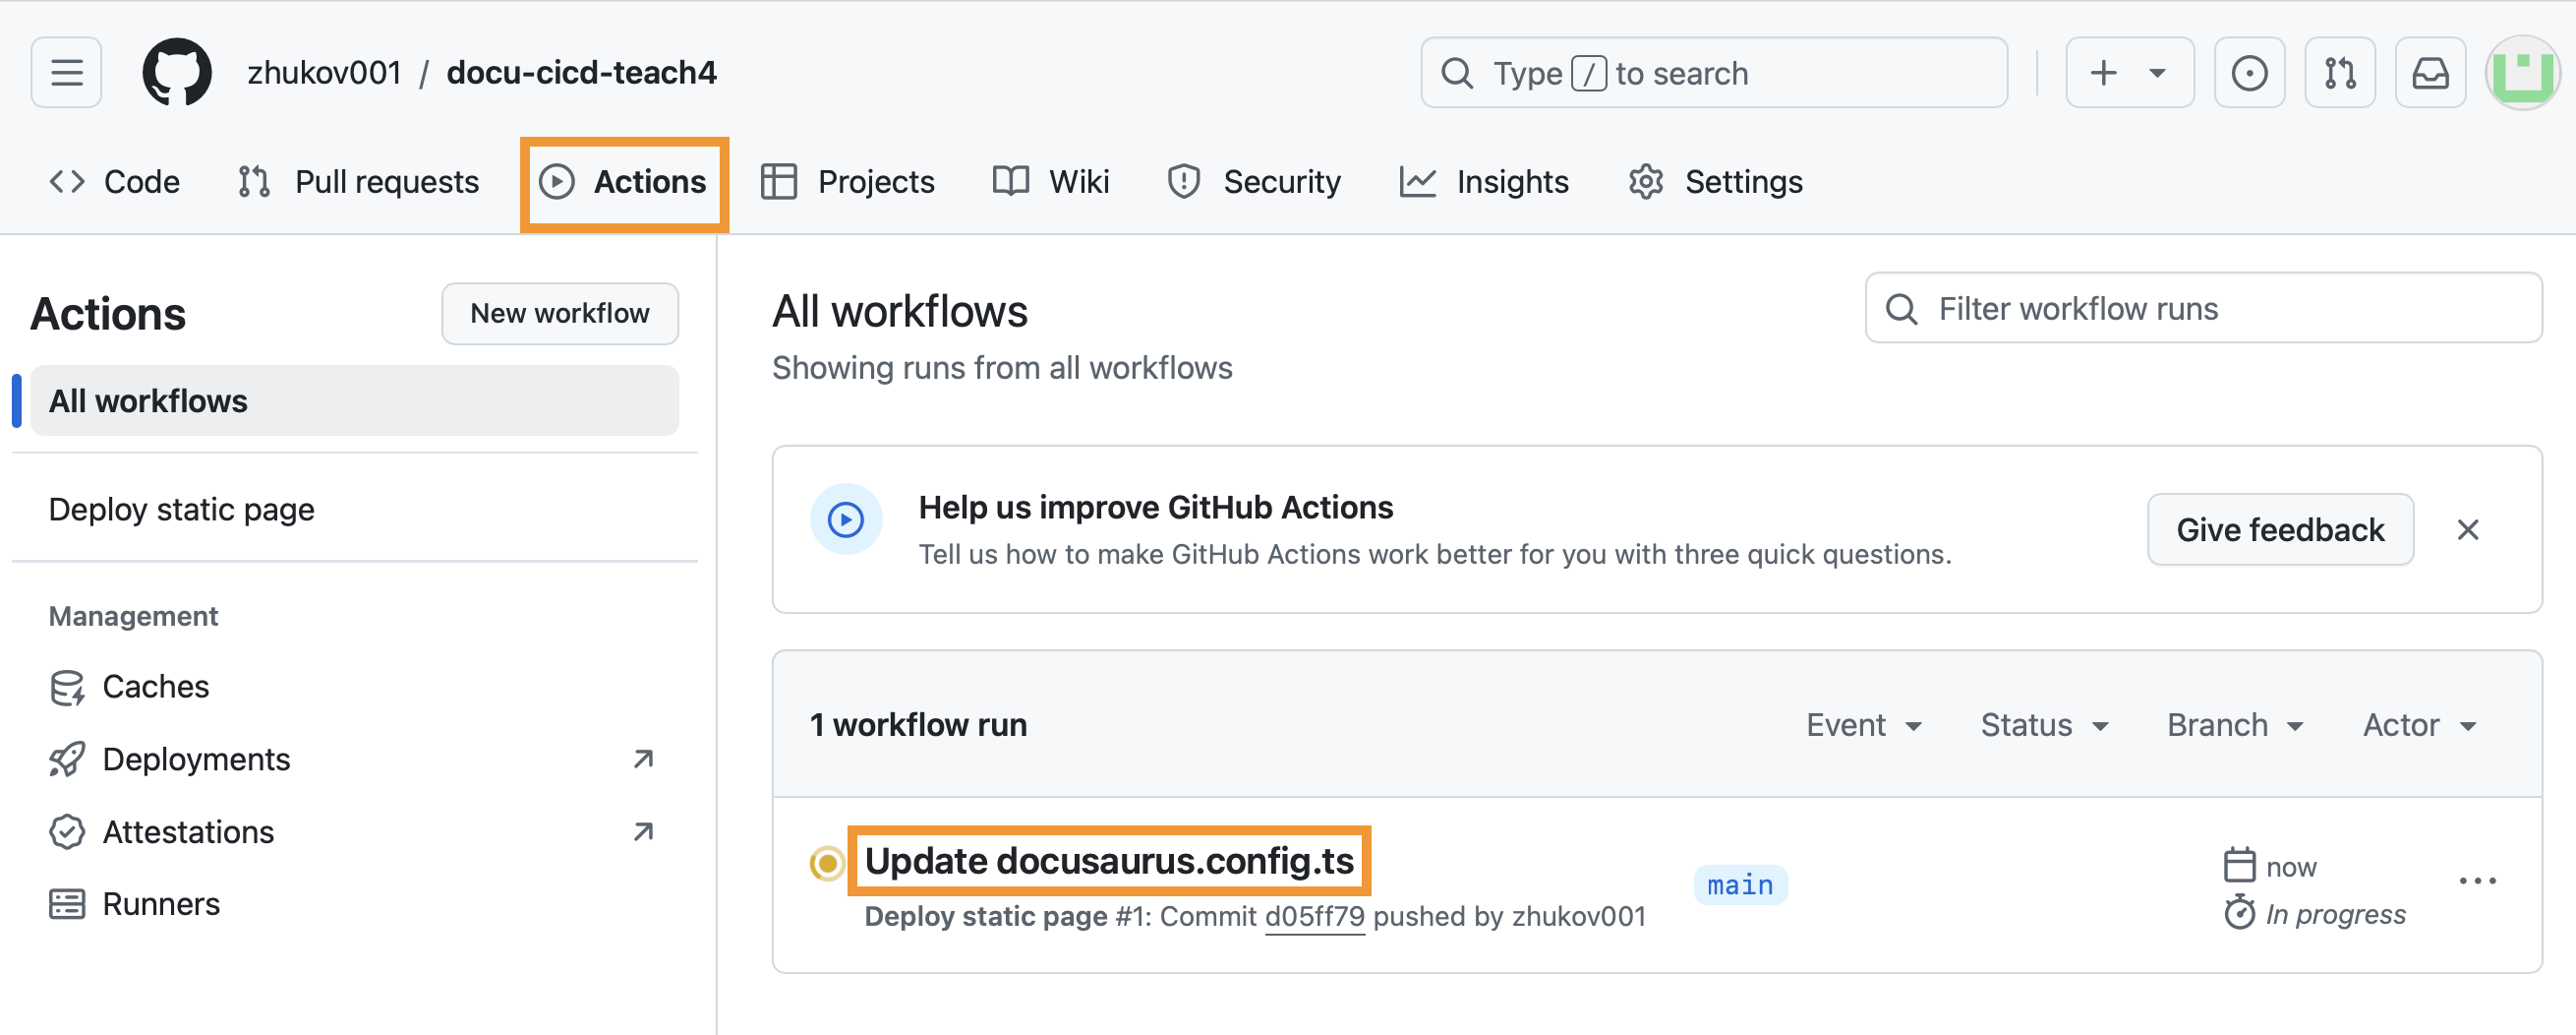
Task: Expand the Status filter dropdown
Action: pyautogui.click(x=2044, y=725)
